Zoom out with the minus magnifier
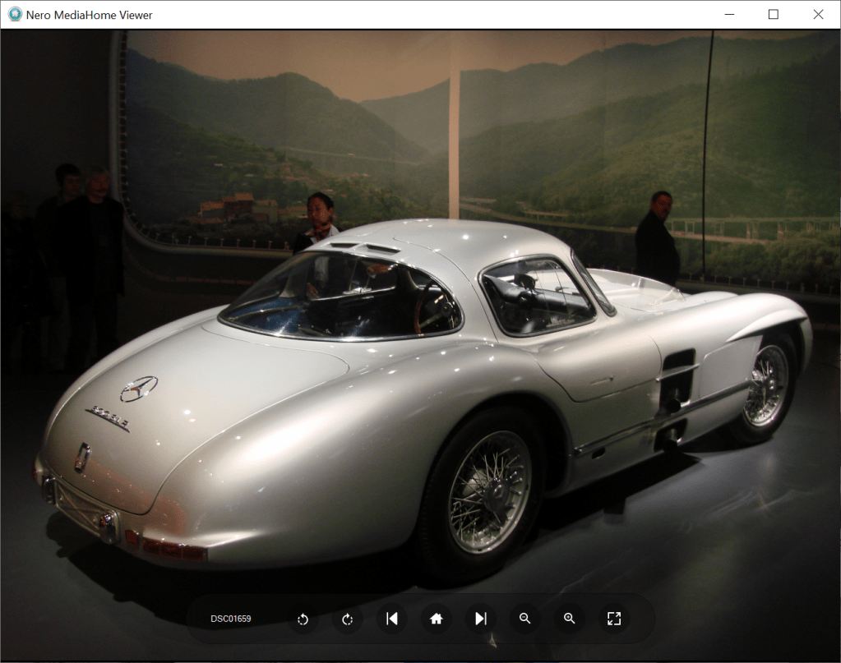The width and height of the screenshot is (841, 663). 524,619
